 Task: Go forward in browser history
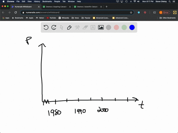[x=9, y=13]
